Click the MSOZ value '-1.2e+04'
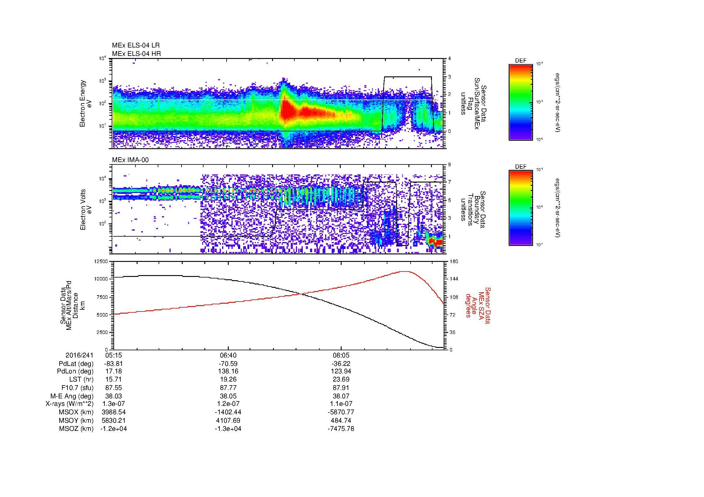This screenshot has width=704, height=497. (114, 429)
